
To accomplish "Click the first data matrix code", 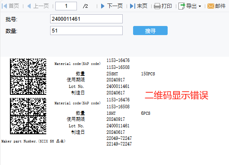I will pos(28,77).
